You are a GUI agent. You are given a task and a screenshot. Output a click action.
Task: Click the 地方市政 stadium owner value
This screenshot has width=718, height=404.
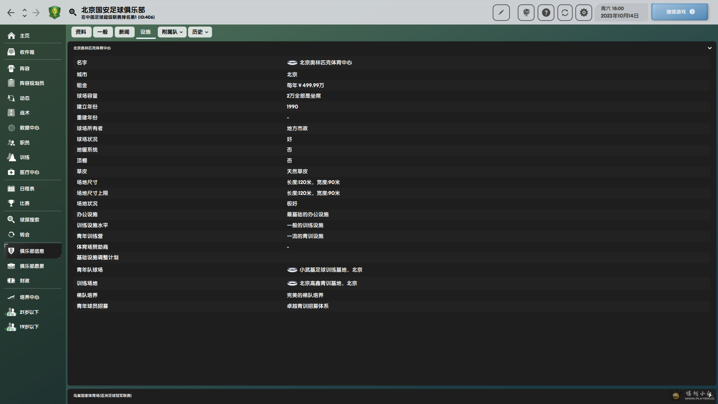(297, 128)
